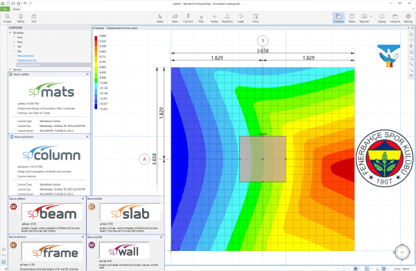Close the About spMats panel
The image size is (416, 271).
(87, 74)
